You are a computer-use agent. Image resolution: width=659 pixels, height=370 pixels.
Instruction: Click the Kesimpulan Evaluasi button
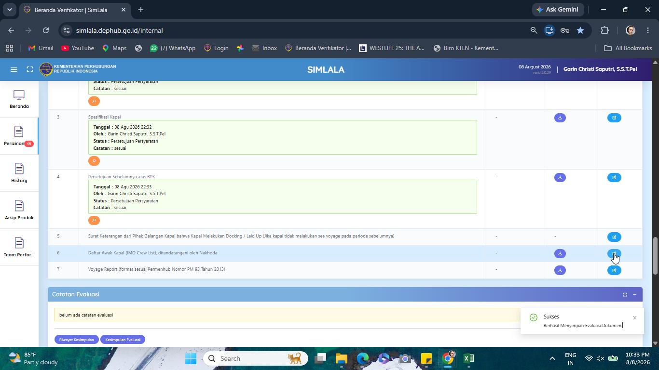pos(123,340)
